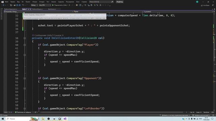This screenshot has width=216, height=121.
Task: Collapse the OnCollisionEnter2D method at line 38
Action: tap(25, 38)
